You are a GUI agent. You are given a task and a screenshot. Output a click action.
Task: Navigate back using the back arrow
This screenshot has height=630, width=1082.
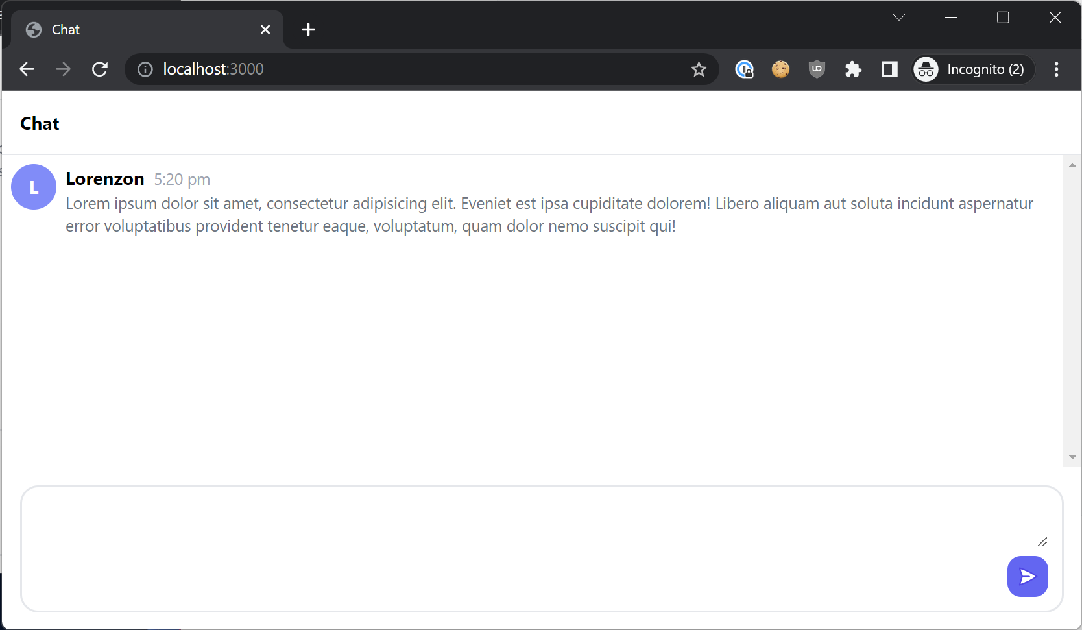pos(27,69)
